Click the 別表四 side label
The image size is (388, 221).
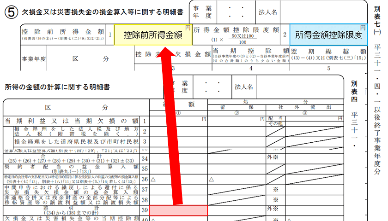[354, 91]
